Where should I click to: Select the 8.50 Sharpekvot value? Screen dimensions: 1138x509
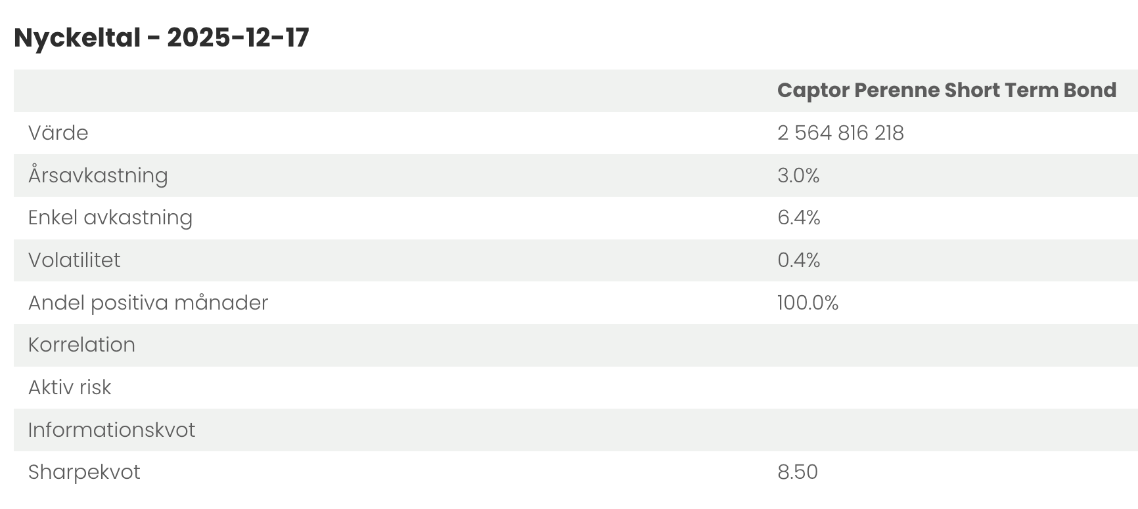798,472
